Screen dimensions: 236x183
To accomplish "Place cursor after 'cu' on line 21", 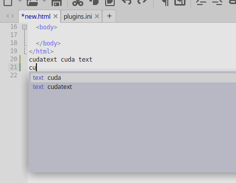I will (x=36, y=68).
